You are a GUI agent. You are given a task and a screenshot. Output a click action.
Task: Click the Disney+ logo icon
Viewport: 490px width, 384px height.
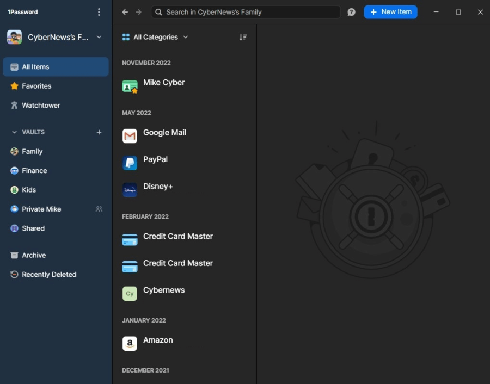[x=130, y=190]
